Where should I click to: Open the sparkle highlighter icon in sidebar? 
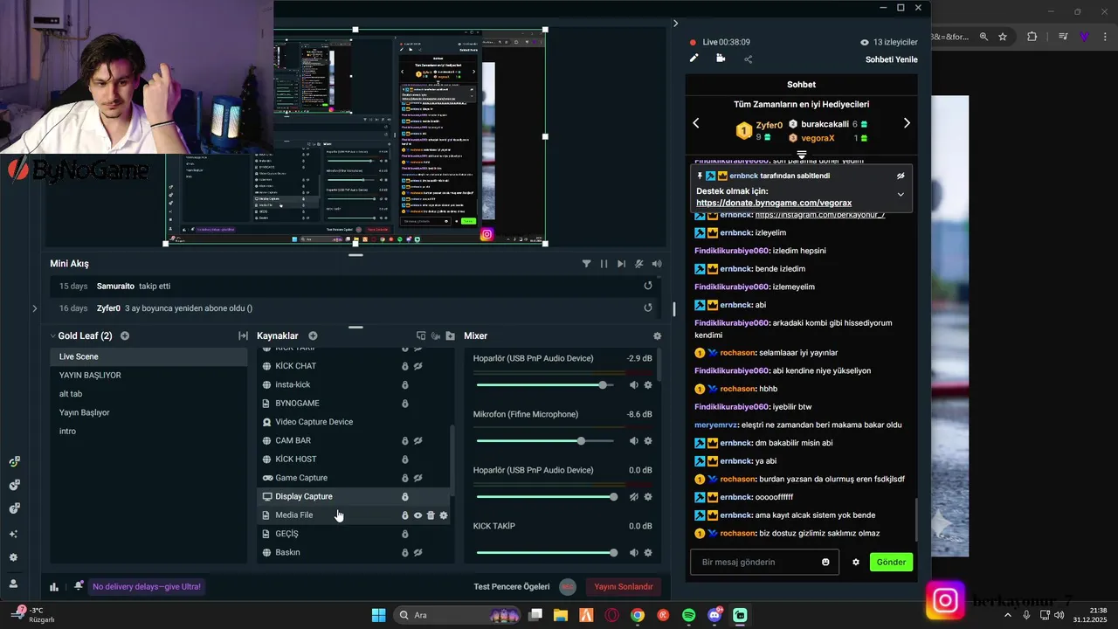(x=13, y=534)
